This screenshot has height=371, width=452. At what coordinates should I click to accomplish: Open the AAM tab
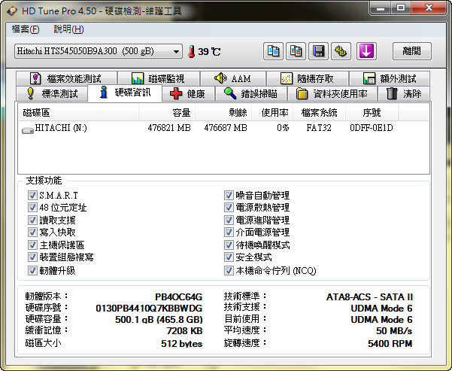pyautogui.click(x=233, y=78)
